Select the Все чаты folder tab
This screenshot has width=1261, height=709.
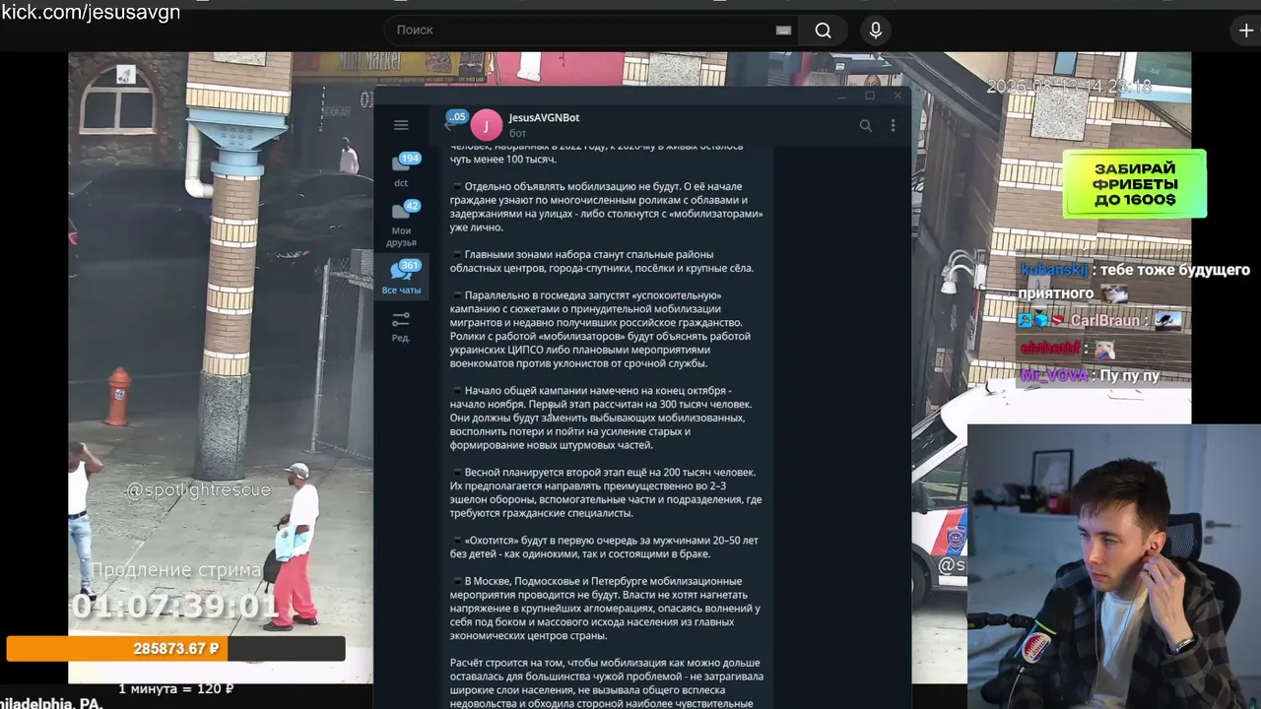click(x=401, y=277)
